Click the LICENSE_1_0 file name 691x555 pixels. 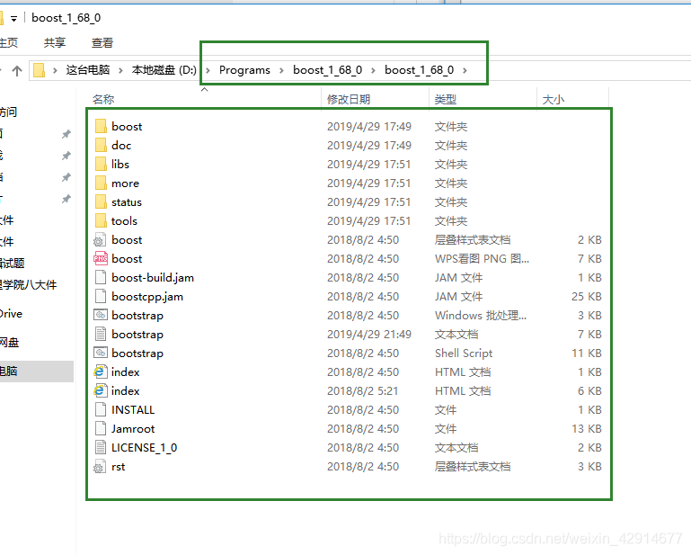[144, 447]
